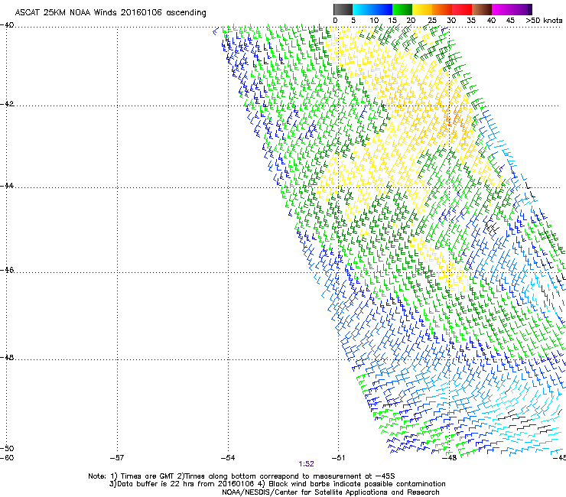Image resolution: width=566 pixels, height=497 pixels.
Task: Click the '>50 knots' legend label
Action: 544,21
